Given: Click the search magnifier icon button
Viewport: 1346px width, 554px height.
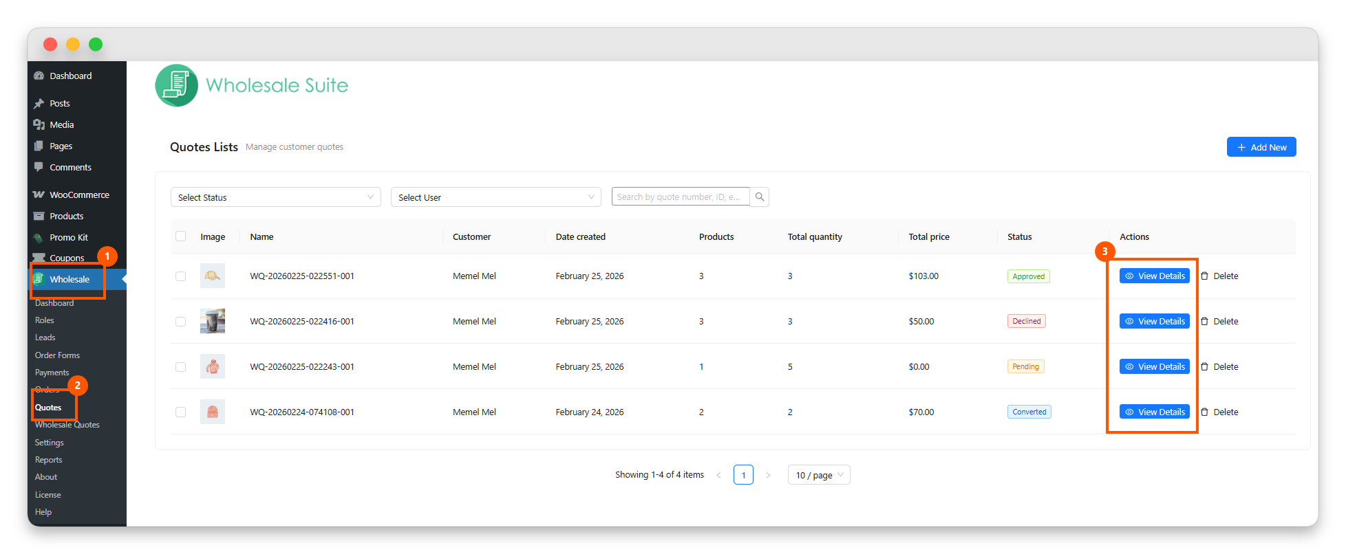Looking at the screenshot, I should coord(760,197).
